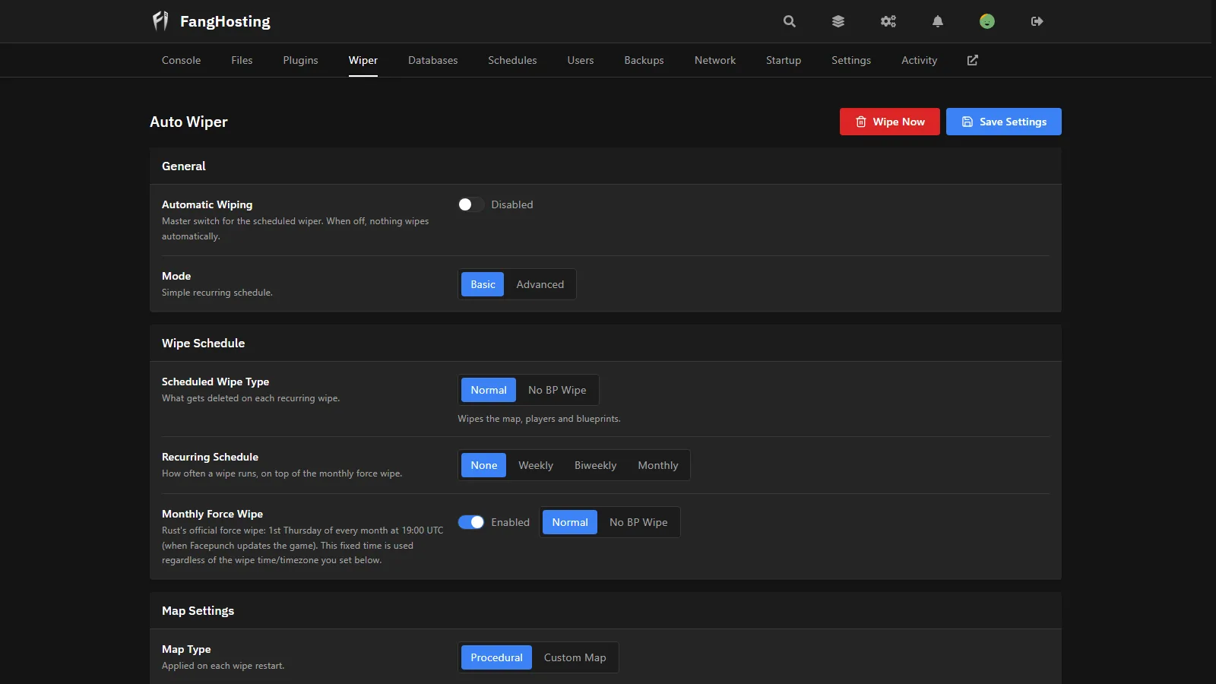The width and height of the screenshot is (1216, 684).
Task: Open the search magnifier icon
Action: click(x=790, y=21)
